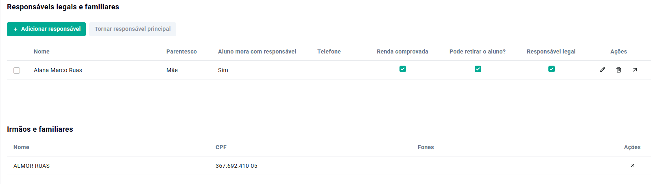Viewport: 657px width, 184px height.
Task: Click the Aluno mora com responsável header
Action: 257,51
